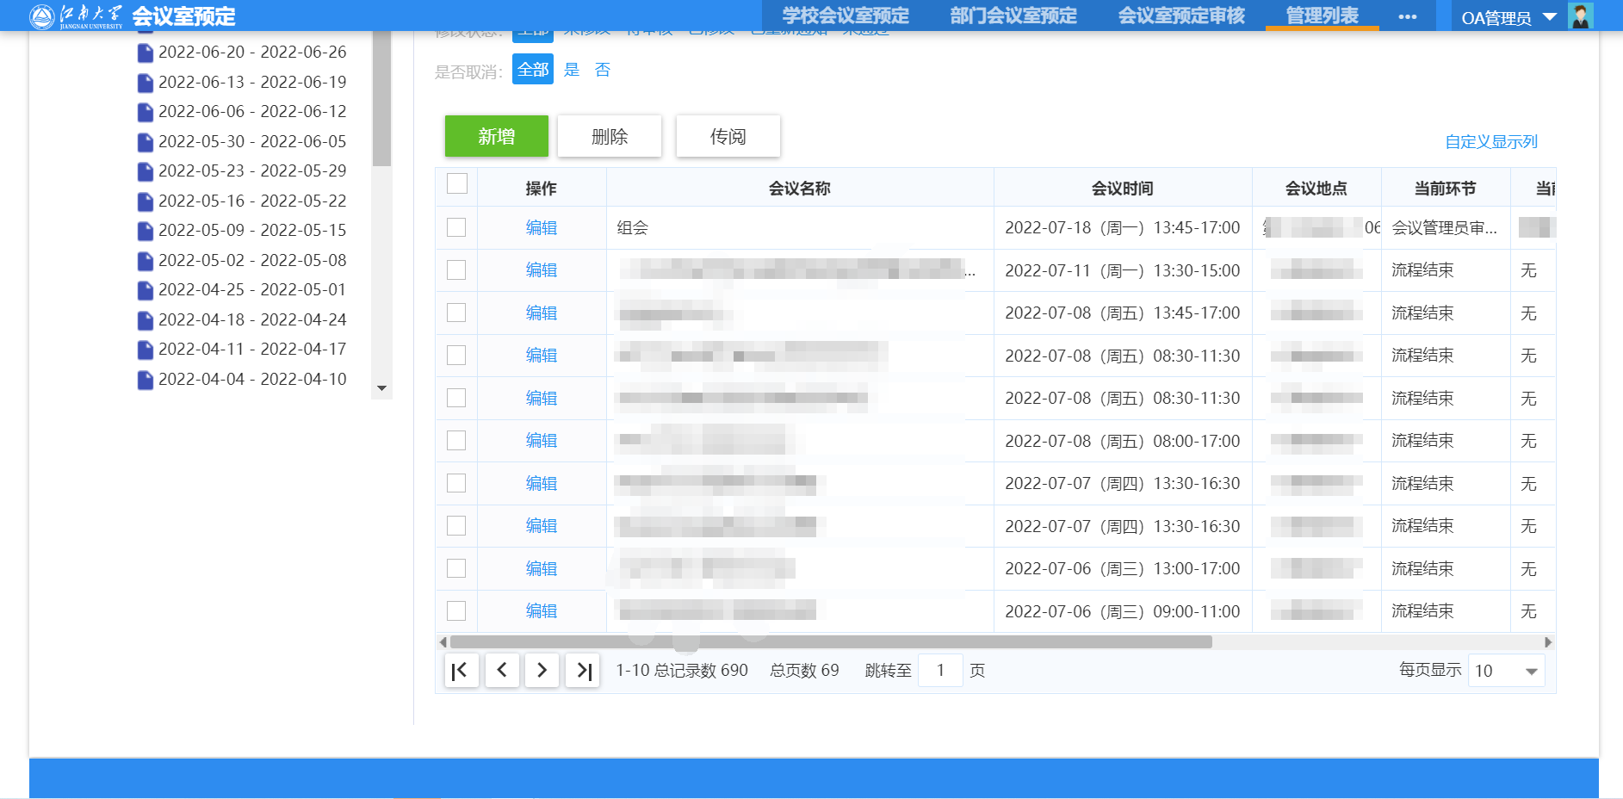
Task: Check the box for the 组会 row
Action: coord(456,227)
